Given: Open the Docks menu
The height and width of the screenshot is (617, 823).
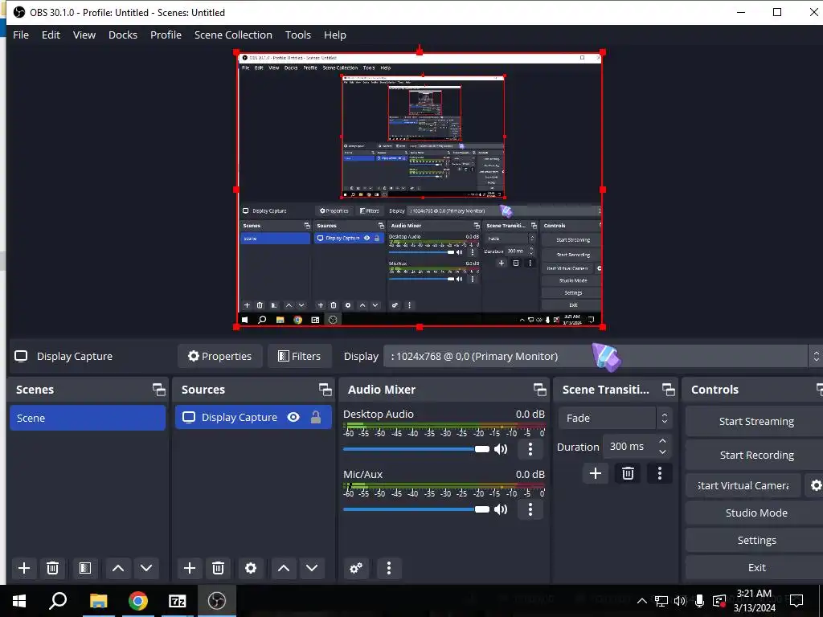Looking at the screenshot, I should point(123,35).
